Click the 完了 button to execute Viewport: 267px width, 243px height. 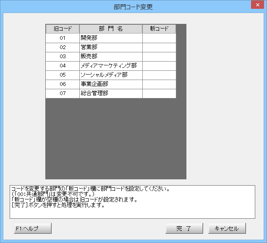184,228
